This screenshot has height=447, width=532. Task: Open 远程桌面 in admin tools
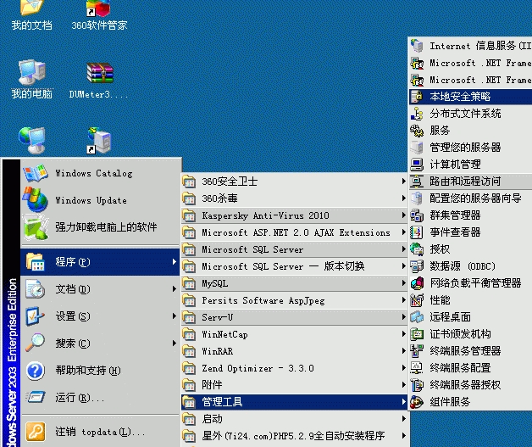coord(449,316)
